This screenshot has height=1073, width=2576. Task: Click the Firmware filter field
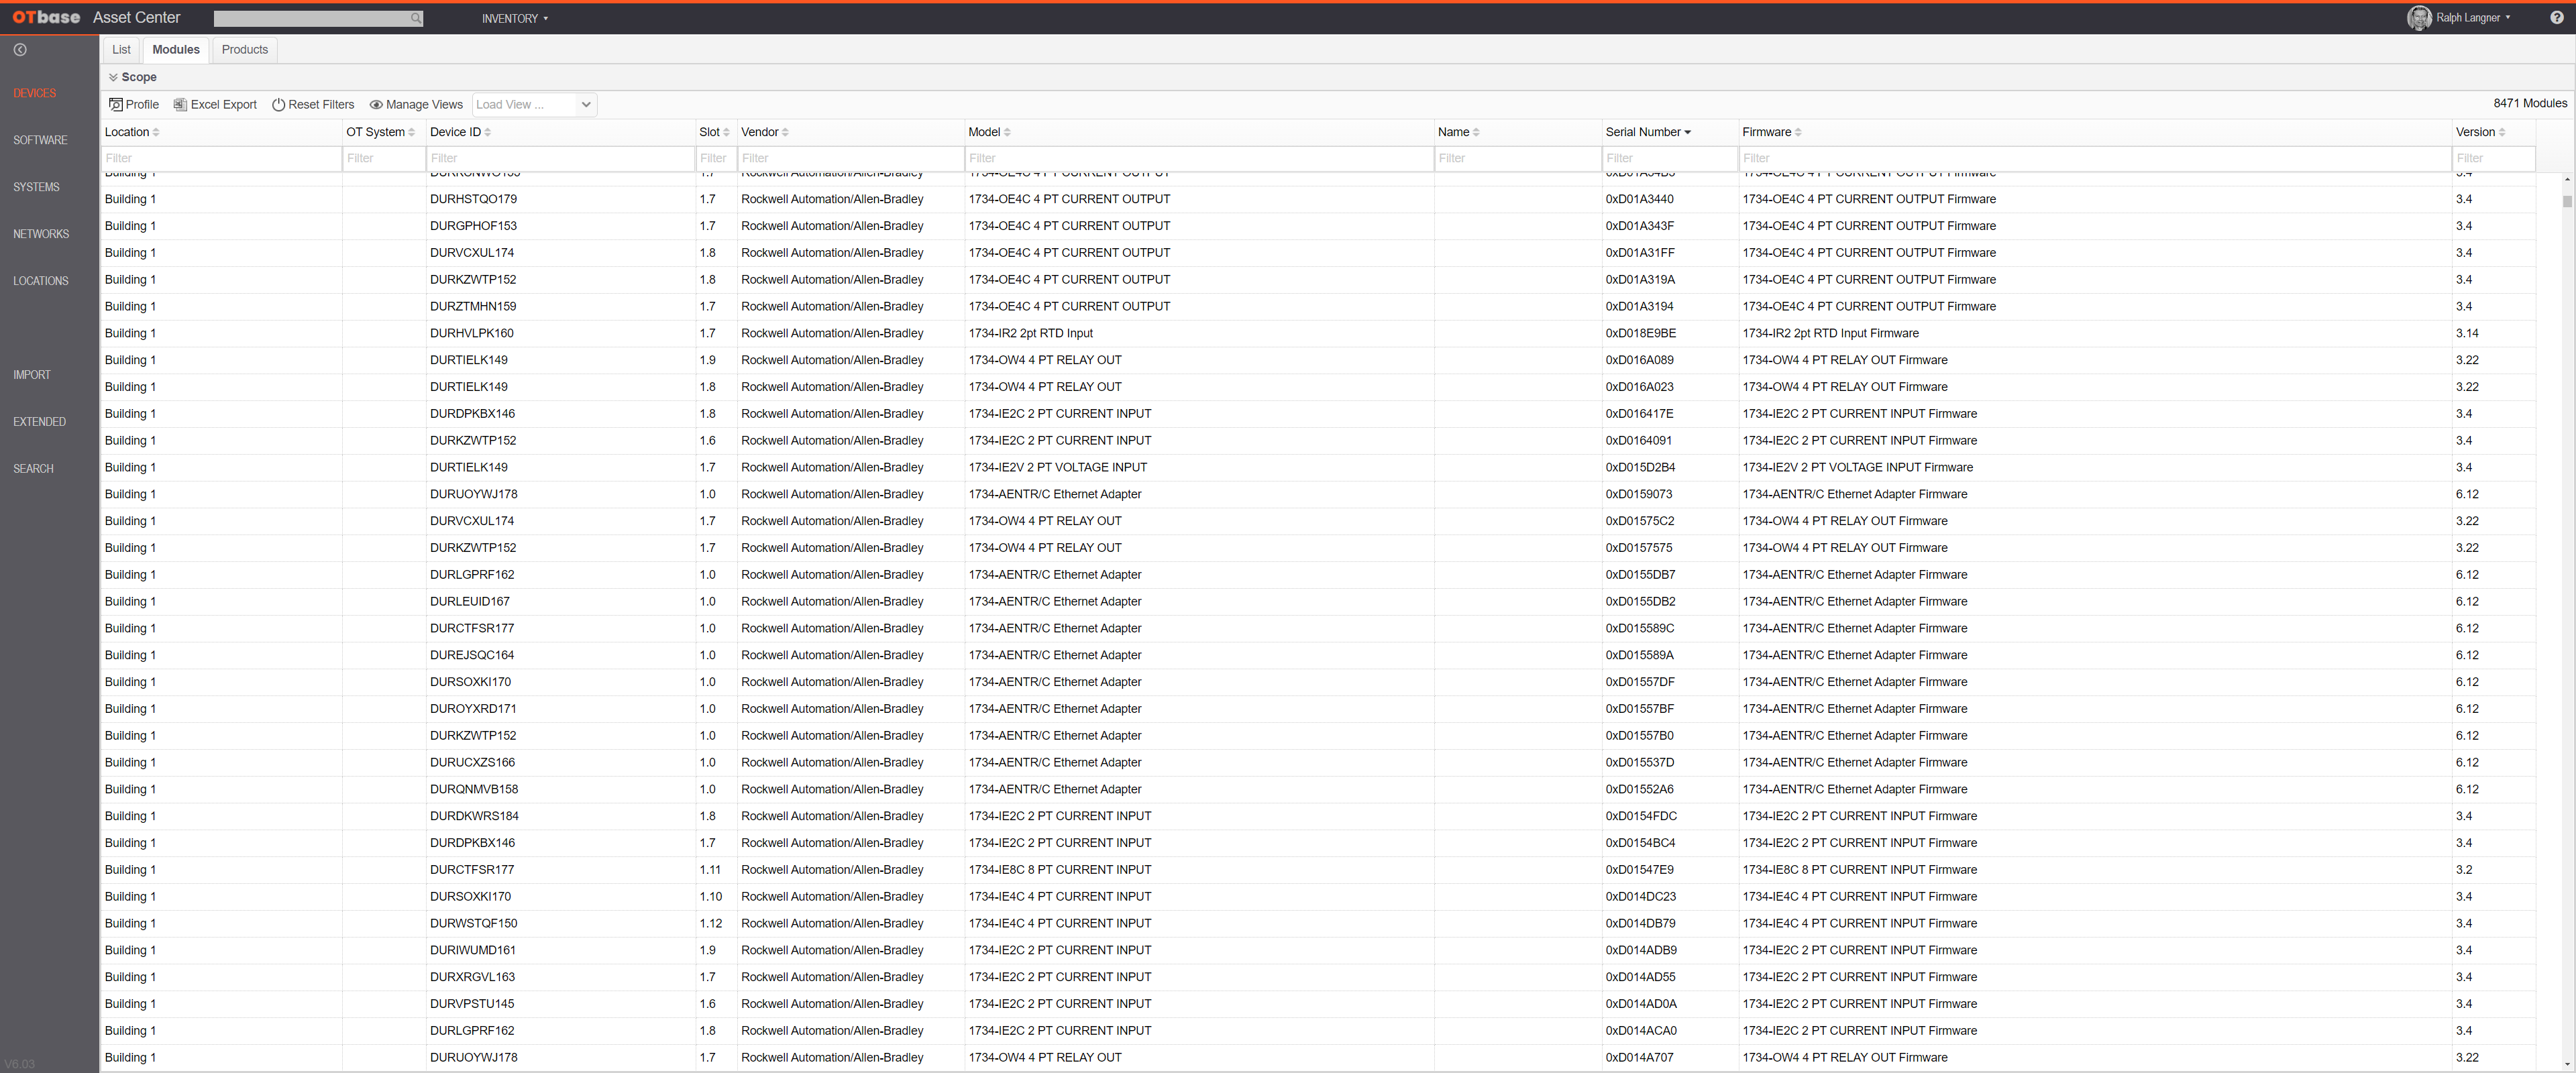point(2095,158)
